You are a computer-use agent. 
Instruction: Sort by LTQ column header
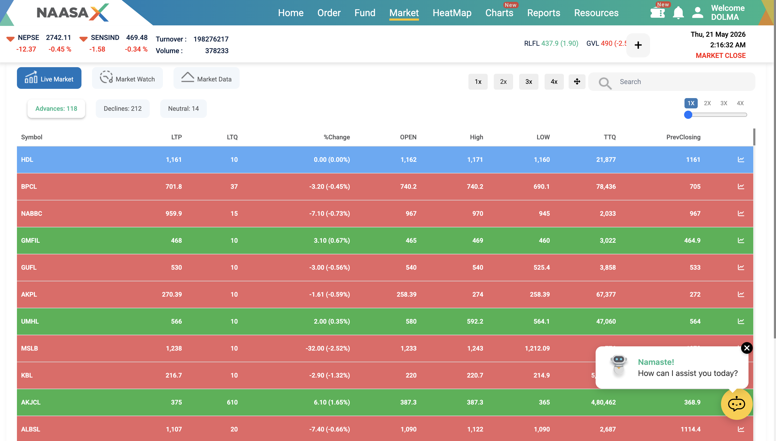(232, 137)
